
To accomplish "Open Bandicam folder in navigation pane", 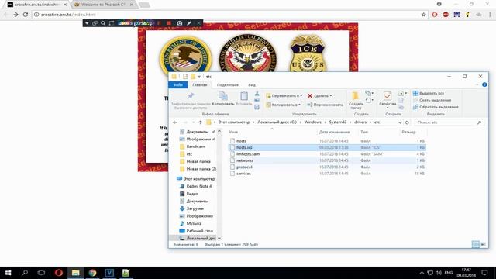I will pyautogui.click(x=195, y=146).
